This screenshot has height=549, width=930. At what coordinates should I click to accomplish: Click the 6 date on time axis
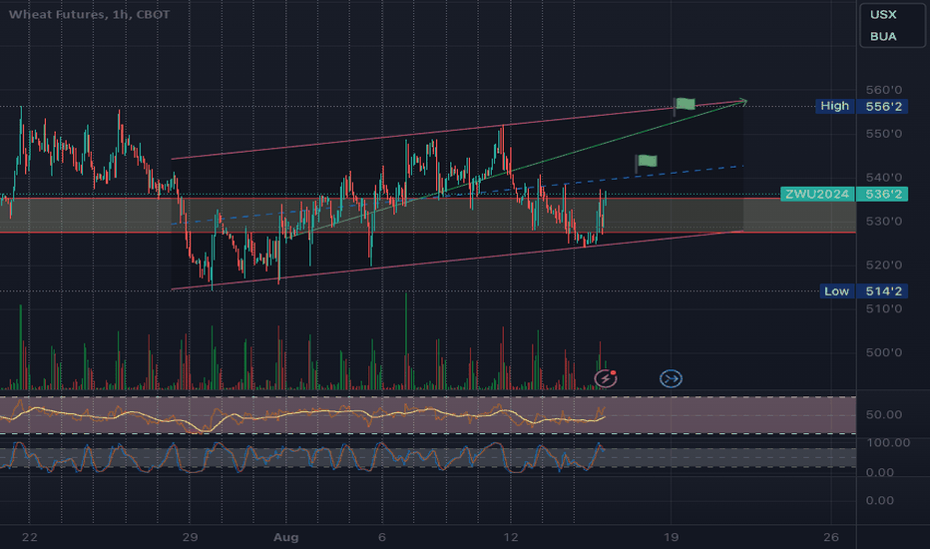pyautogui.click(x=382, y=537)
